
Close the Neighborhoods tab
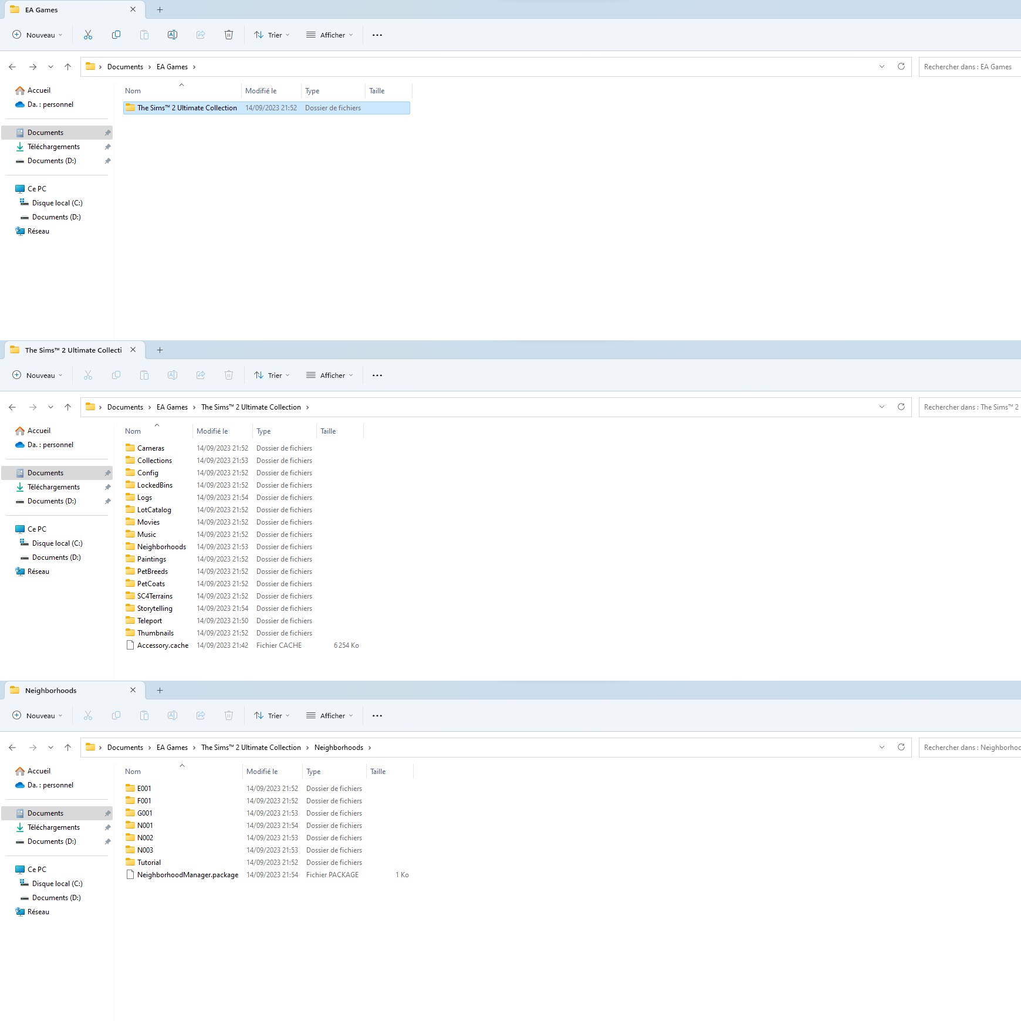[x=133, y=690]
